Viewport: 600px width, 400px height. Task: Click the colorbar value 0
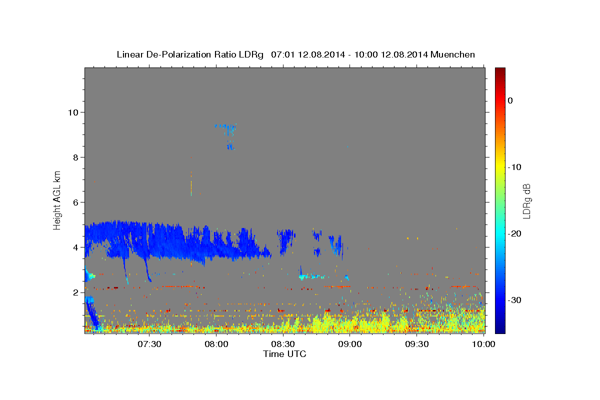coord(510,100)
